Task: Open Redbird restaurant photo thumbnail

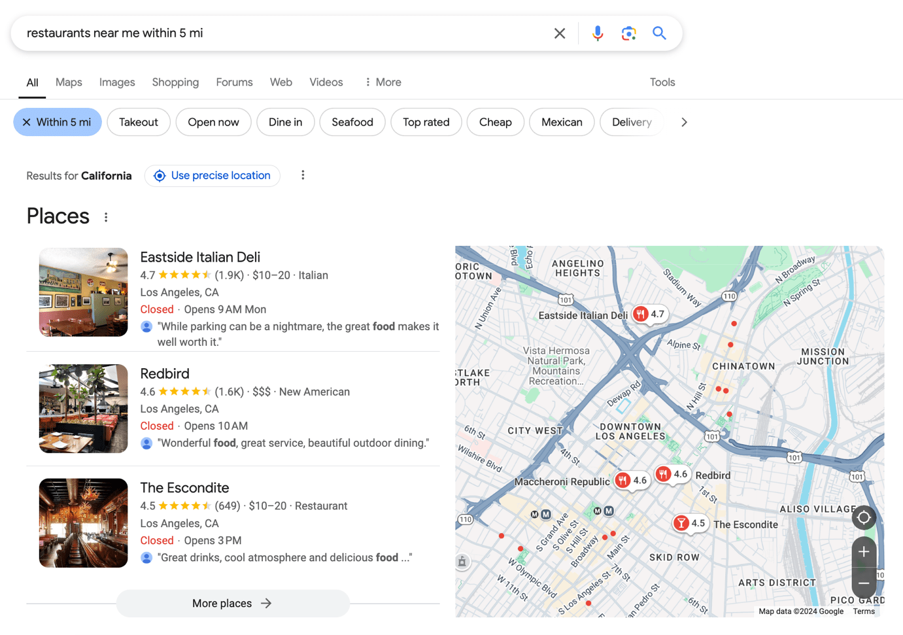Action: coord(84,409)
